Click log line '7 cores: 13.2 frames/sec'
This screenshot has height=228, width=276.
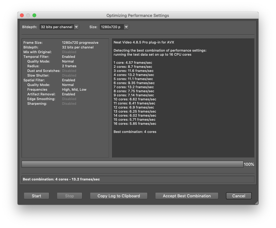(x=134, y=87)
